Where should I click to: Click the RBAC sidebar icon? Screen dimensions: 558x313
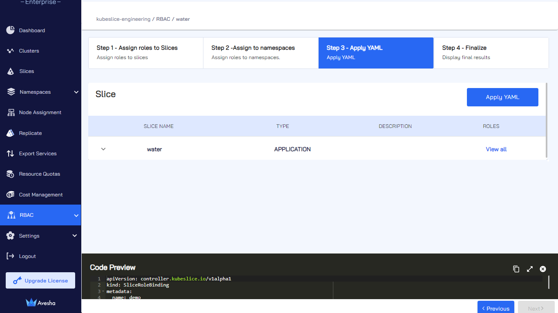pyautogui.click(x=11, y=215)
